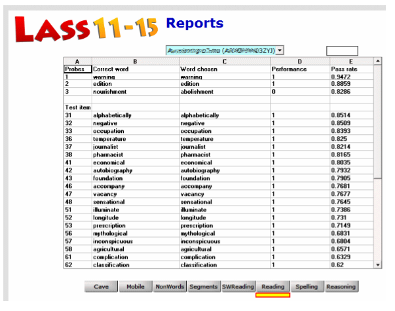This screenshot has width=395, height=311.
Task: Click the Correct word header cell
Action: 136,69
